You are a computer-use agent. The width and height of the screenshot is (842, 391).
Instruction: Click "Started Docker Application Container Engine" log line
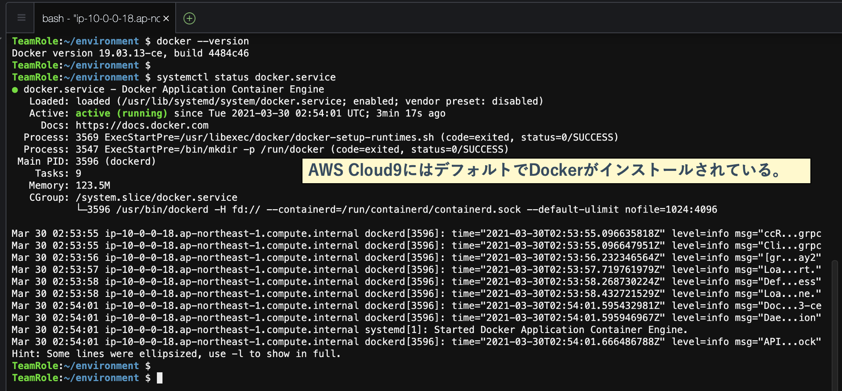(350, 330)
